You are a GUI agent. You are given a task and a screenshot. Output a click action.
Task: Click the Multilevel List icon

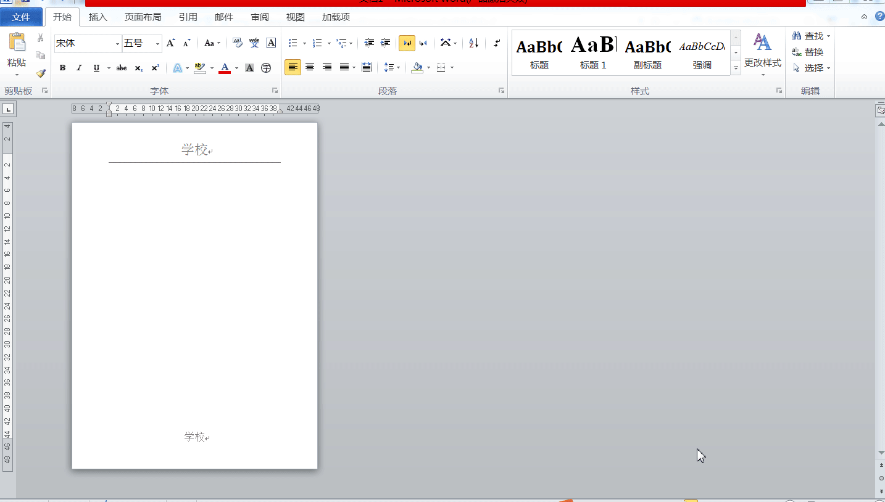341,43
